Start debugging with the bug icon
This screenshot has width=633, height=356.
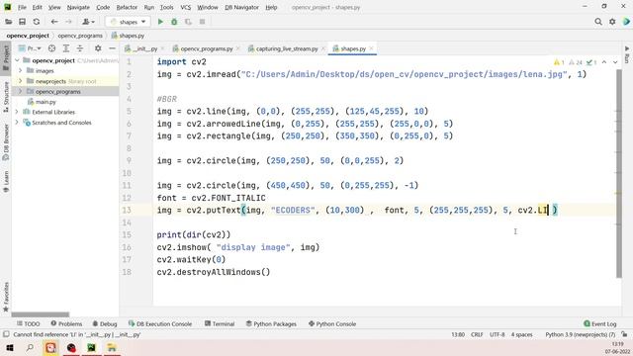tap(174, 22)
